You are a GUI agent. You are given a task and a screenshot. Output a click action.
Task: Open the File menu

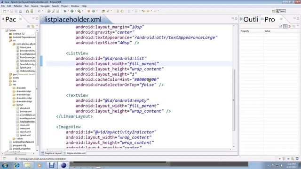(3, 6)
